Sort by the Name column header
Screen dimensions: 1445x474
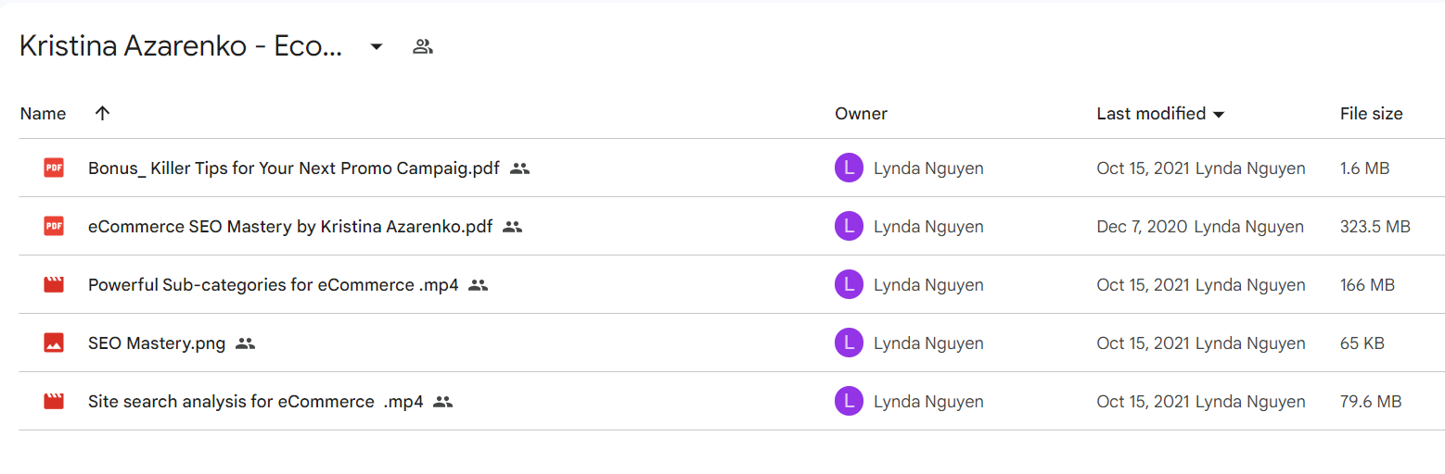pyautogui.click(x=43, y=114)
